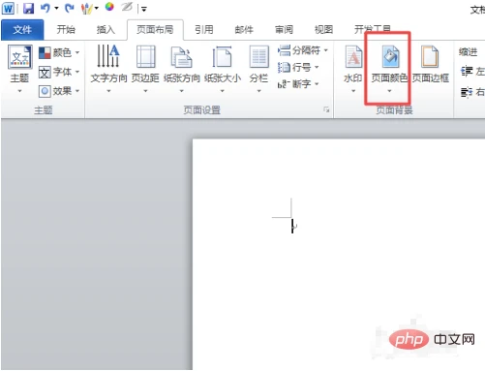Switch to the 引用 (References) tab
Viewport: 485px width, 371px height.
pyautogui.click(x=204, y=30)
